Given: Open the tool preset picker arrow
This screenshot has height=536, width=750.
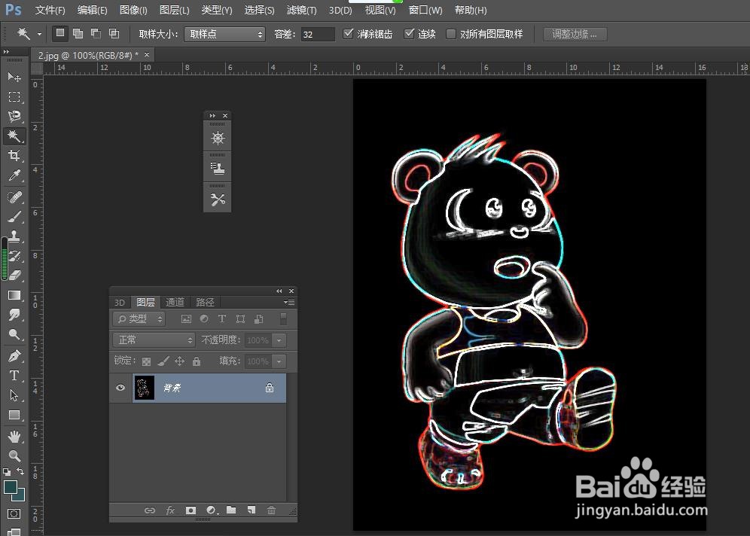Looking at the screenshot, I should tap(39, 34).
